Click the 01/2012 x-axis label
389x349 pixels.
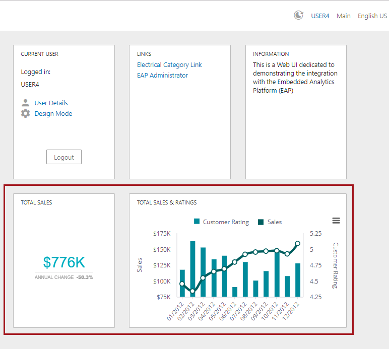[175, 311]
